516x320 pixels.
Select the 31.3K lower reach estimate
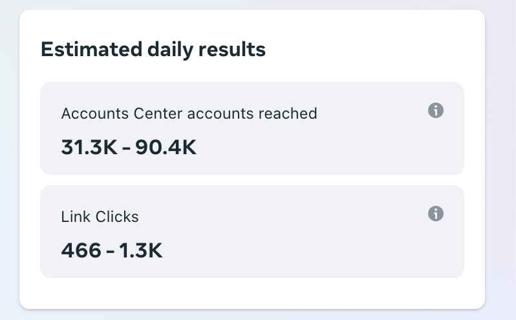click(x=89, y=146)
